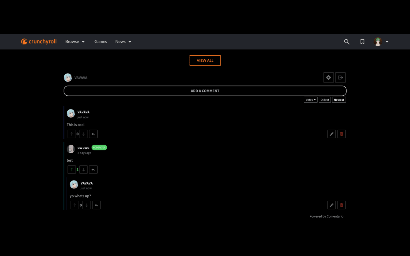Click the "yo whats up?" reply text
The image size is (410, 256).
click(x=80, y=196)
